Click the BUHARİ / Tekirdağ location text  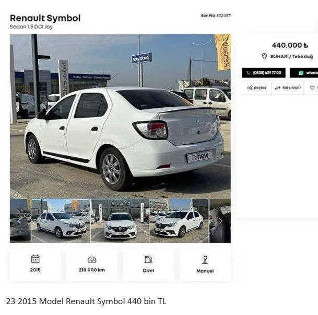[x=291, y=57]
